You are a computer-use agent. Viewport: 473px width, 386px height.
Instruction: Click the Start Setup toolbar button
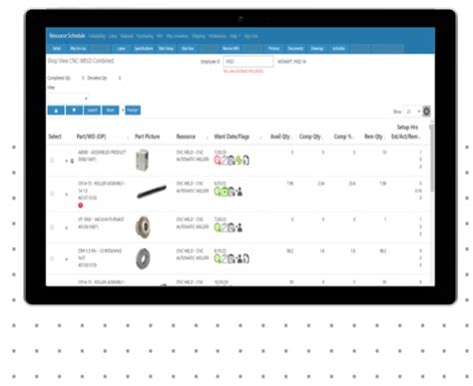pos(167,49)
